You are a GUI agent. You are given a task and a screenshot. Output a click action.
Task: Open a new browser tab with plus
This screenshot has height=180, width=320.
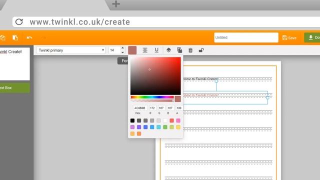point(116,4)
